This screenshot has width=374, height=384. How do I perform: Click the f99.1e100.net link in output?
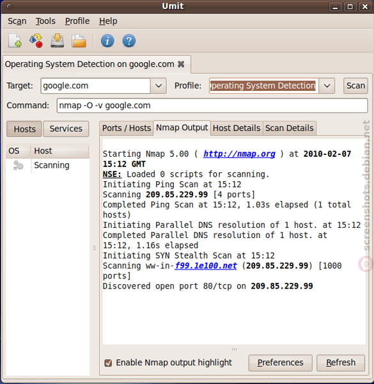click(x=206, y=266)
